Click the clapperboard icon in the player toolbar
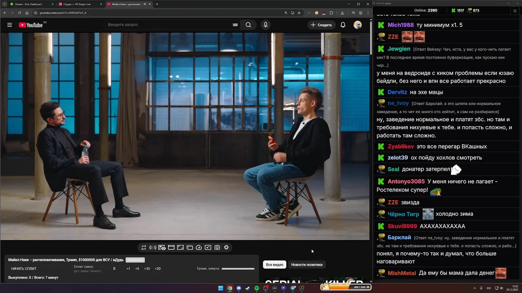The image size is (522, 293). pyautogui.click(x=171, y=247)
